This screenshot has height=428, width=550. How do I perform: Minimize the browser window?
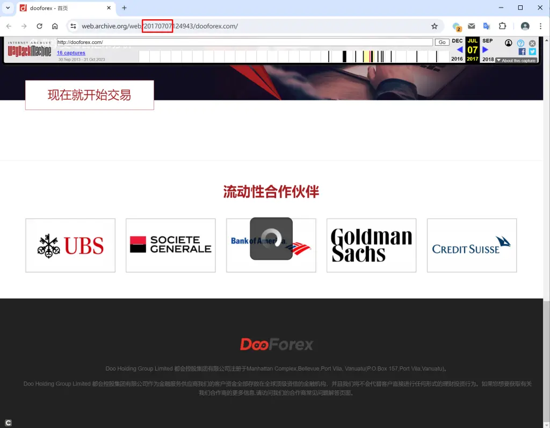coord(501,8)
